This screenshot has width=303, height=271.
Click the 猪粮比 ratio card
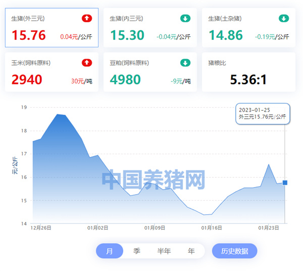coord(248,72)
